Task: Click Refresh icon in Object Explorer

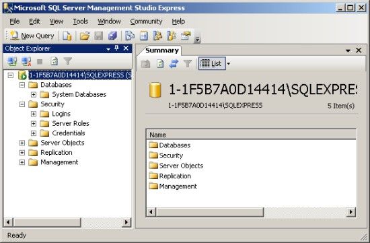Action: [x=54, y=61]
